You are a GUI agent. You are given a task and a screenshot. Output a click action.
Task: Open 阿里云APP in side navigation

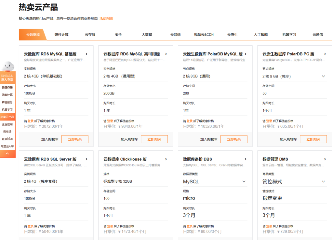click(7, 146)
